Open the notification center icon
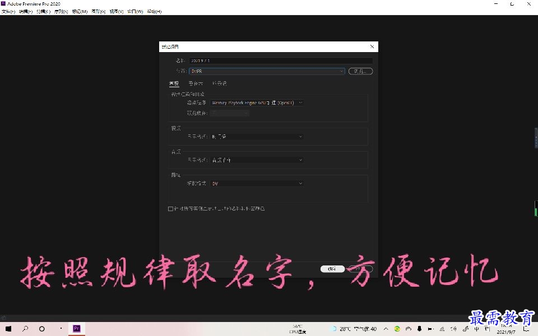The height and width of the screenshot is (336, 538). click(x=526, y=329)
